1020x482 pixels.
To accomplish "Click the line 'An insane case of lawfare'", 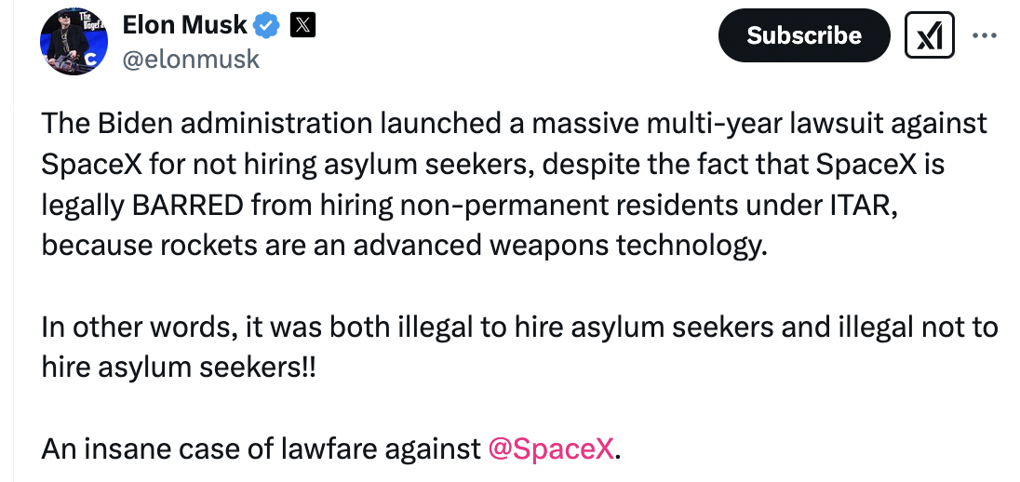I will (261, 449).
